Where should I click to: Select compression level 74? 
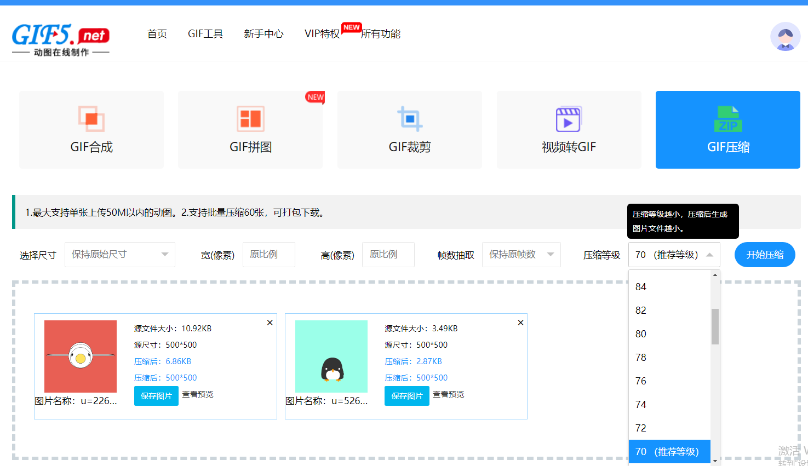point(669,405)
